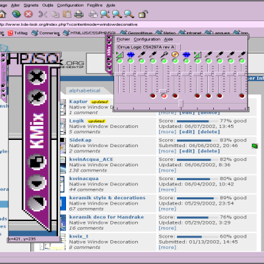Click the Logik theme thumbnail

point(63,126)
